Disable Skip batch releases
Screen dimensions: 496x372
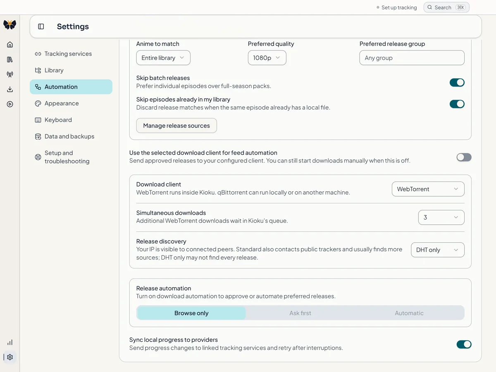click(x=457, y=83)
